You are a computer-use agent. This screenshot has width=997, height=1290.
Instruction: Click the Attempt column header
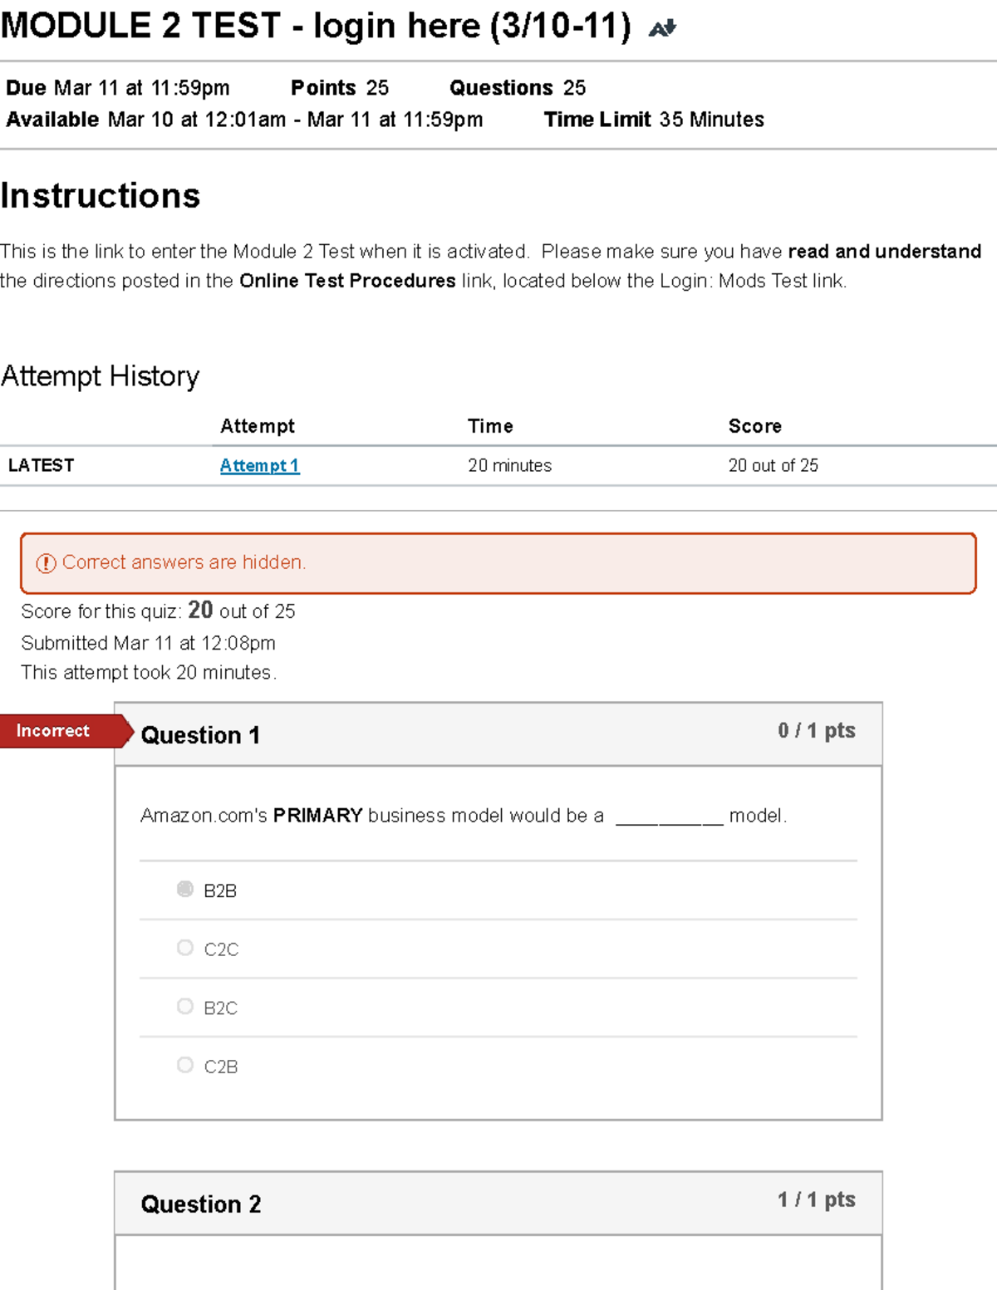[x=258, y=426]
